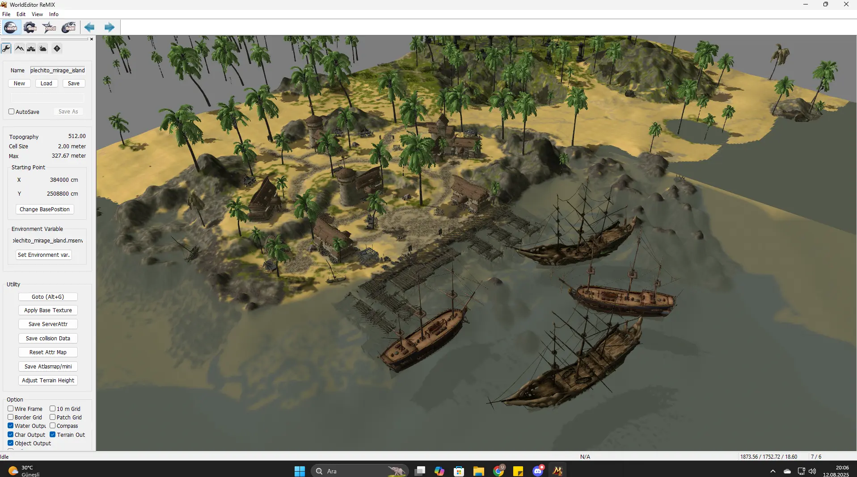Click the Topography value 512.00

pyautogui.click(x=77, y=136)
